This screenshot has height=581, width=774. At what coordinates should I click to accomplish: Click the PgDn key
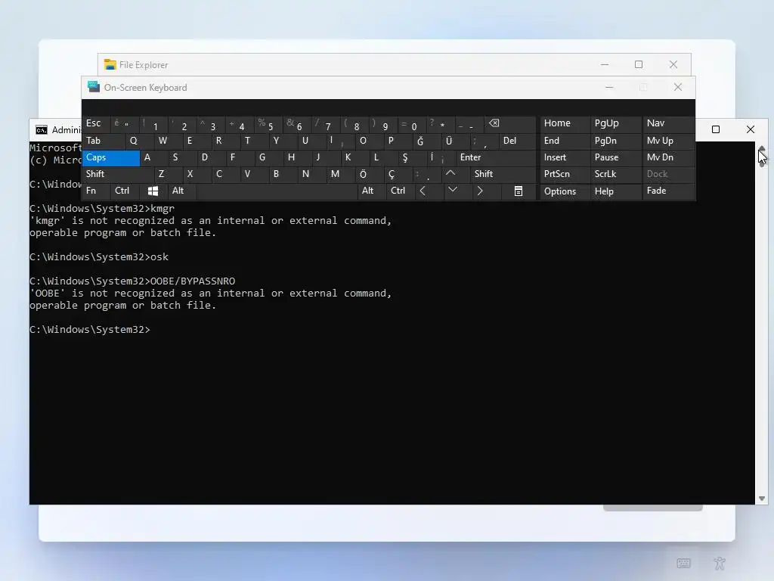point(615,141)
